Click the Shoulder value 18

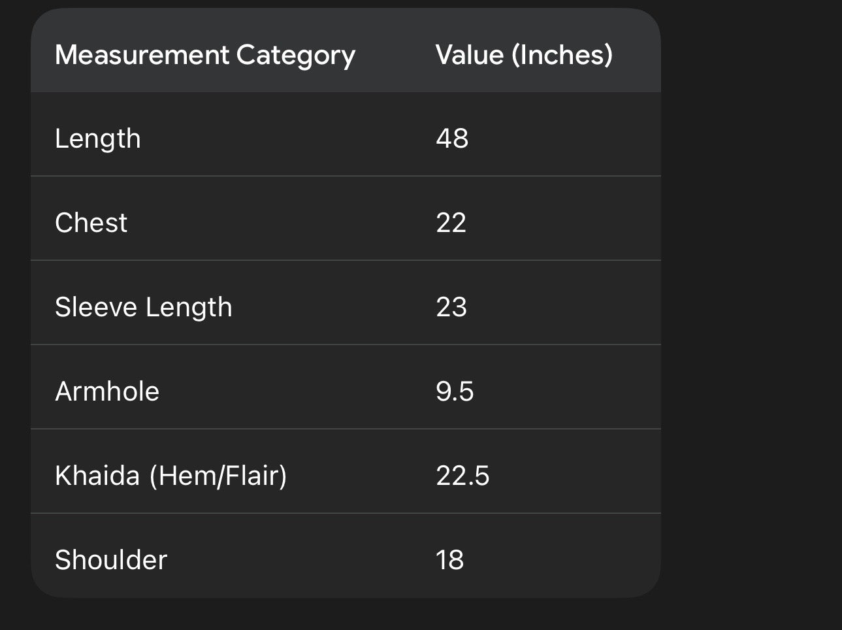[x=450, y=560]
